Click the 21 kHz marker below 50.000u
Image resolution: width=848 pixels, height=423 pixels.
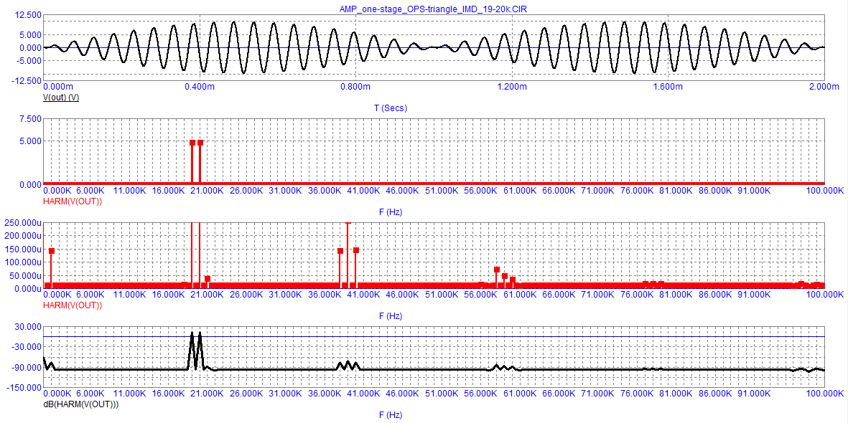(x=208, y=279)
